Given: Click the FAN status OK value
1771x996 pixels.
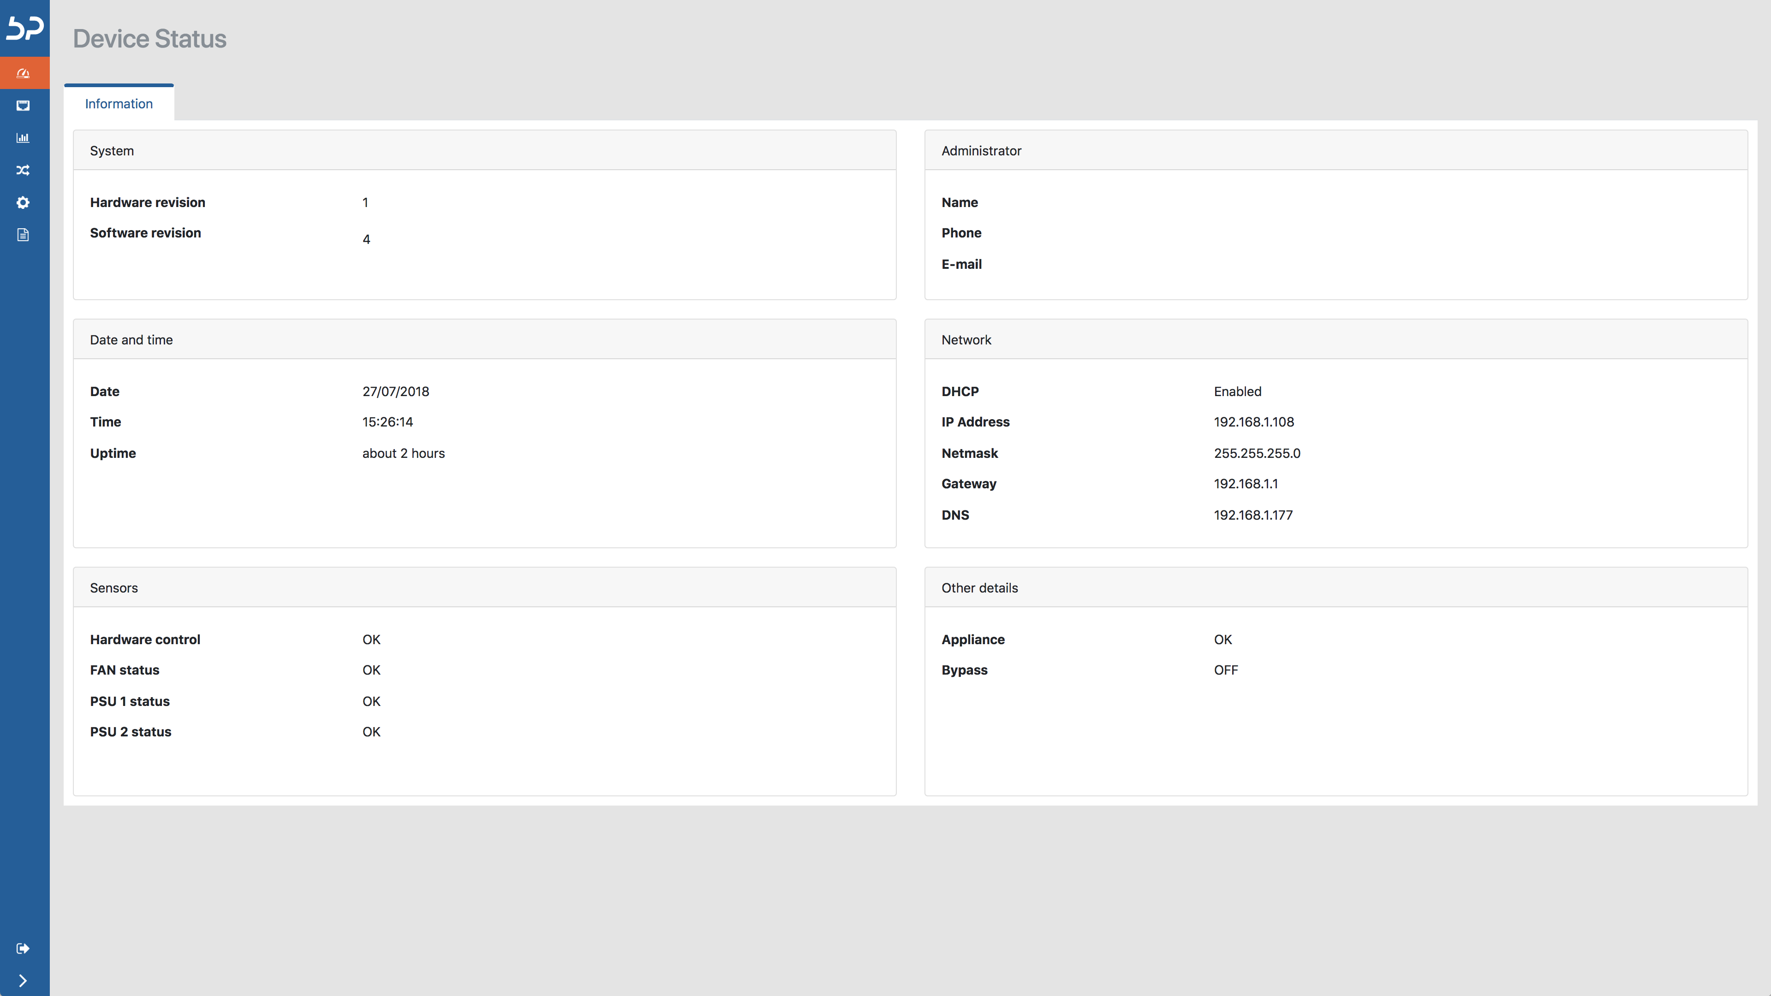Looking at the screenshot, I should pyautogui.click(x=371, y=670).
